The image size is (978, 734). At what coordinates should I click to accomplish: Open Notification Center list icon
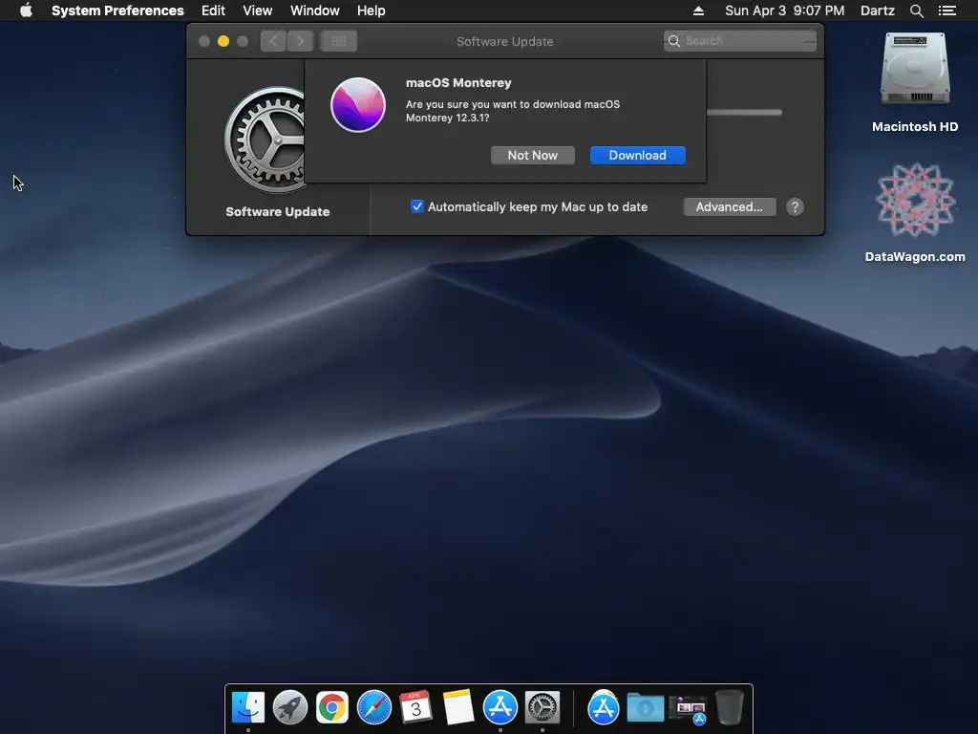pyautogui.click(x=946, y=11)
